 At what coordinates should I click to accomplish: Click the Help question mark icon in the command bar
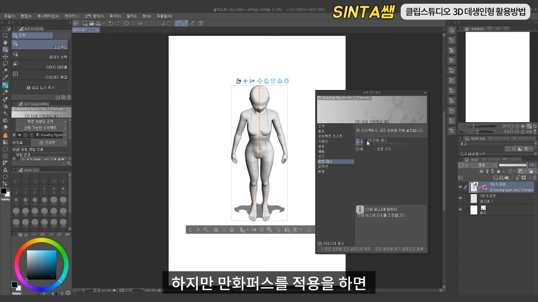pyautogui.click(x=201, y=23)
